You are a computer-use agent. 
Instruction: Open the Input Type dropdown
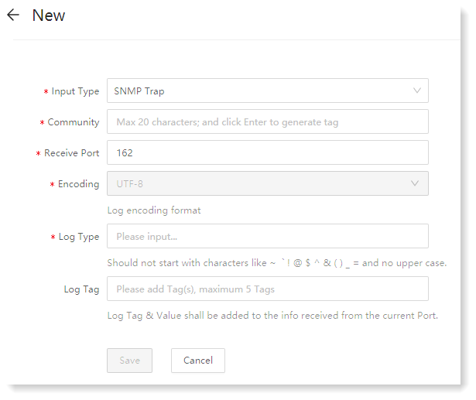(268, 91)
